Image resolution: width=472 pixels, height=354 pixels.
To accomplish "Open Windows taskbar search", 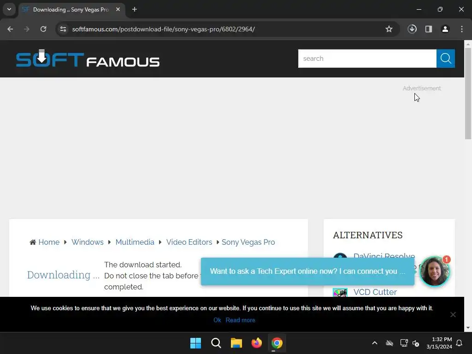I will (216, 343).
